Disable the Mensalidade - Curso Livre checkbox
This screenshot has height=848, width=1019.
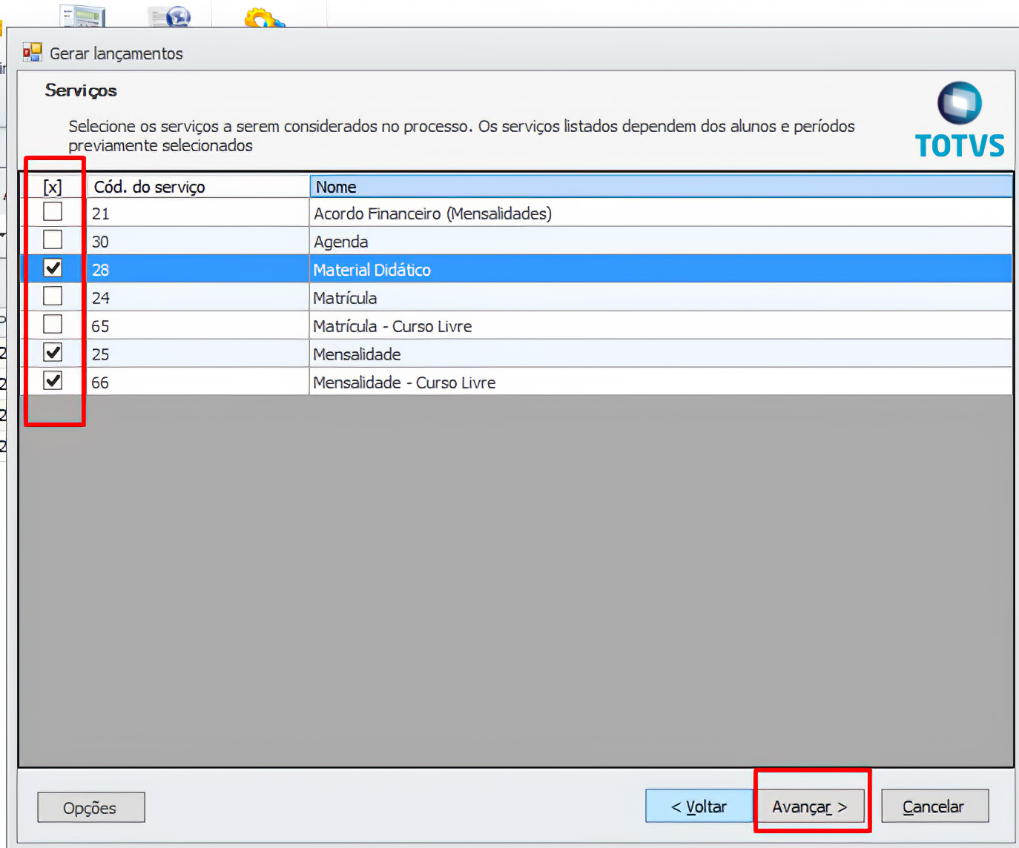click(x=53, y=381)
